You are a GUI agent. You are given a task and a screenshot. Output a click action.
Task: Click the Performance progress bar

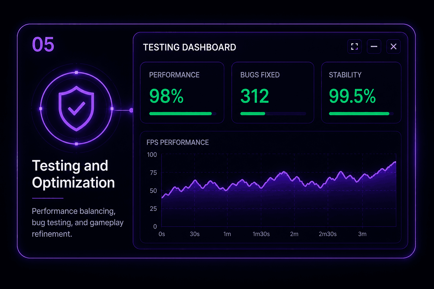click(183, 114)
